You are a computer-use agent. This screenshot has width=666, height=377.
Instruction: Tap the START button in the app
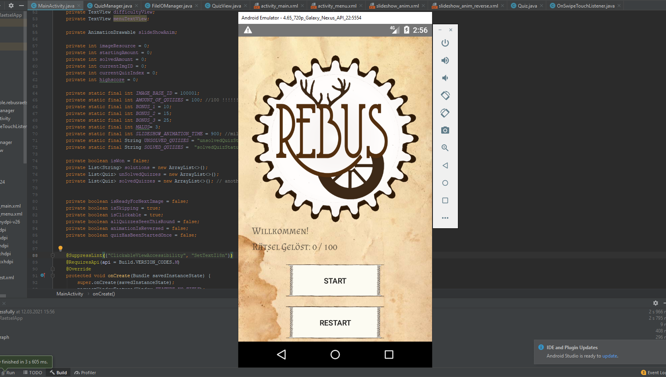pos(335,281)
